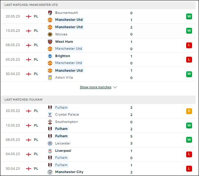This screenshot has height=176, width=199.
Task: Click the Manchester City club crest icon
Action: point(50,172)
